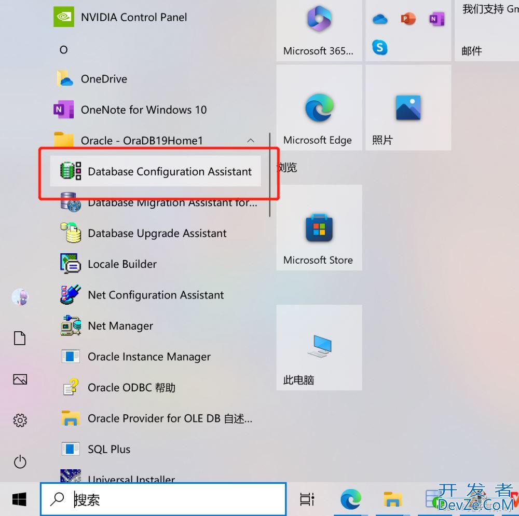519x516 pixels.
Task: Open Task View on the taskbar
Action: [307, 499]
